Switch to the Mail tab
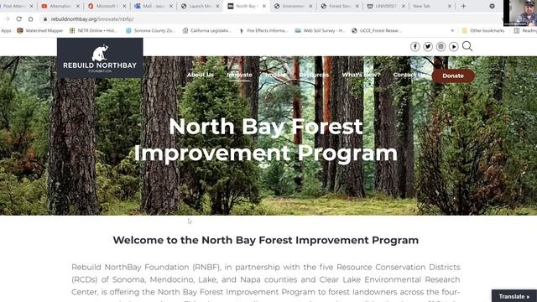Screen dimensions: 537x302 [153, 6]
